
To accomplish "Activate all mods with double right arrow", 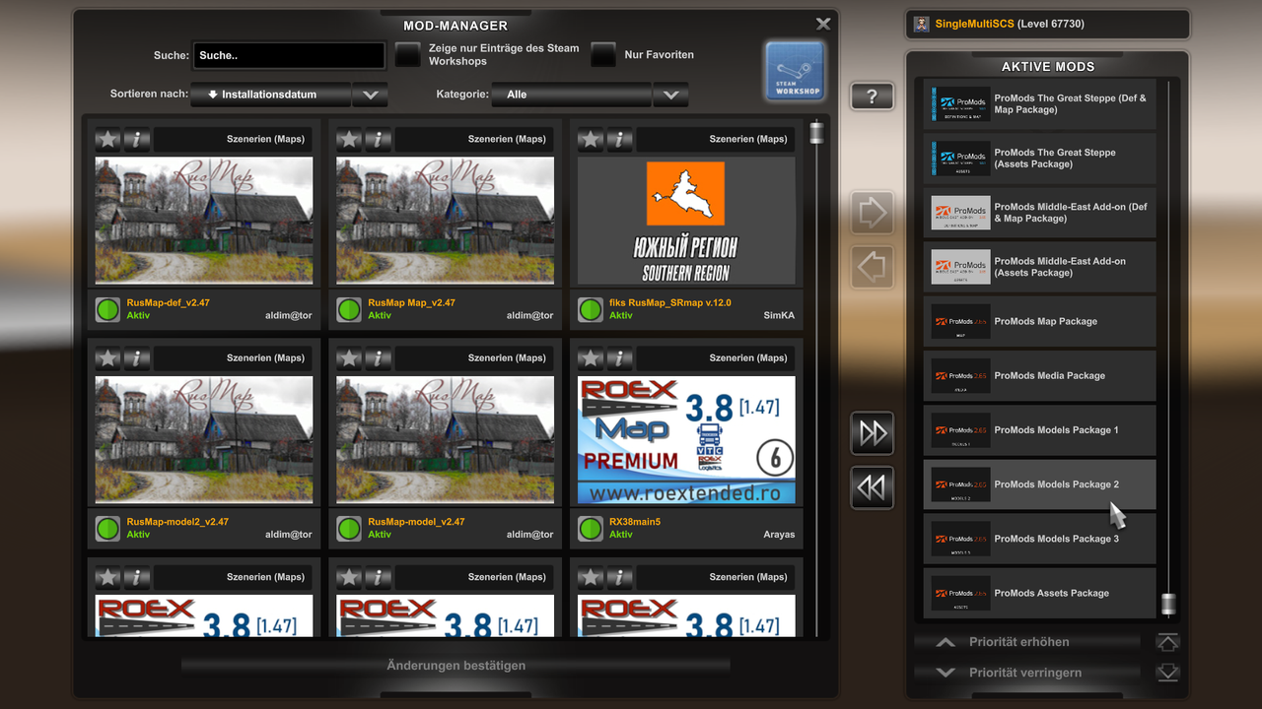I will click(873, 433).
